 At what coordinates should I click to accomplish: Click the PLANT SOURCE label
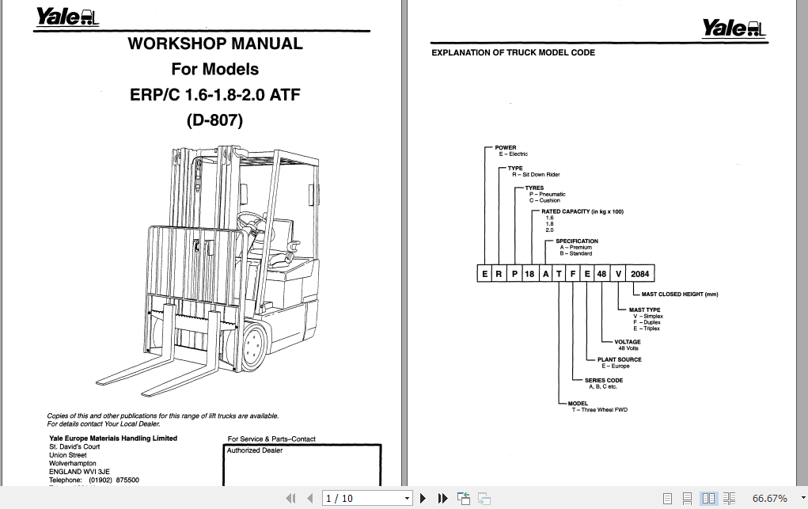pyautogui.click(x=620, y=359)
